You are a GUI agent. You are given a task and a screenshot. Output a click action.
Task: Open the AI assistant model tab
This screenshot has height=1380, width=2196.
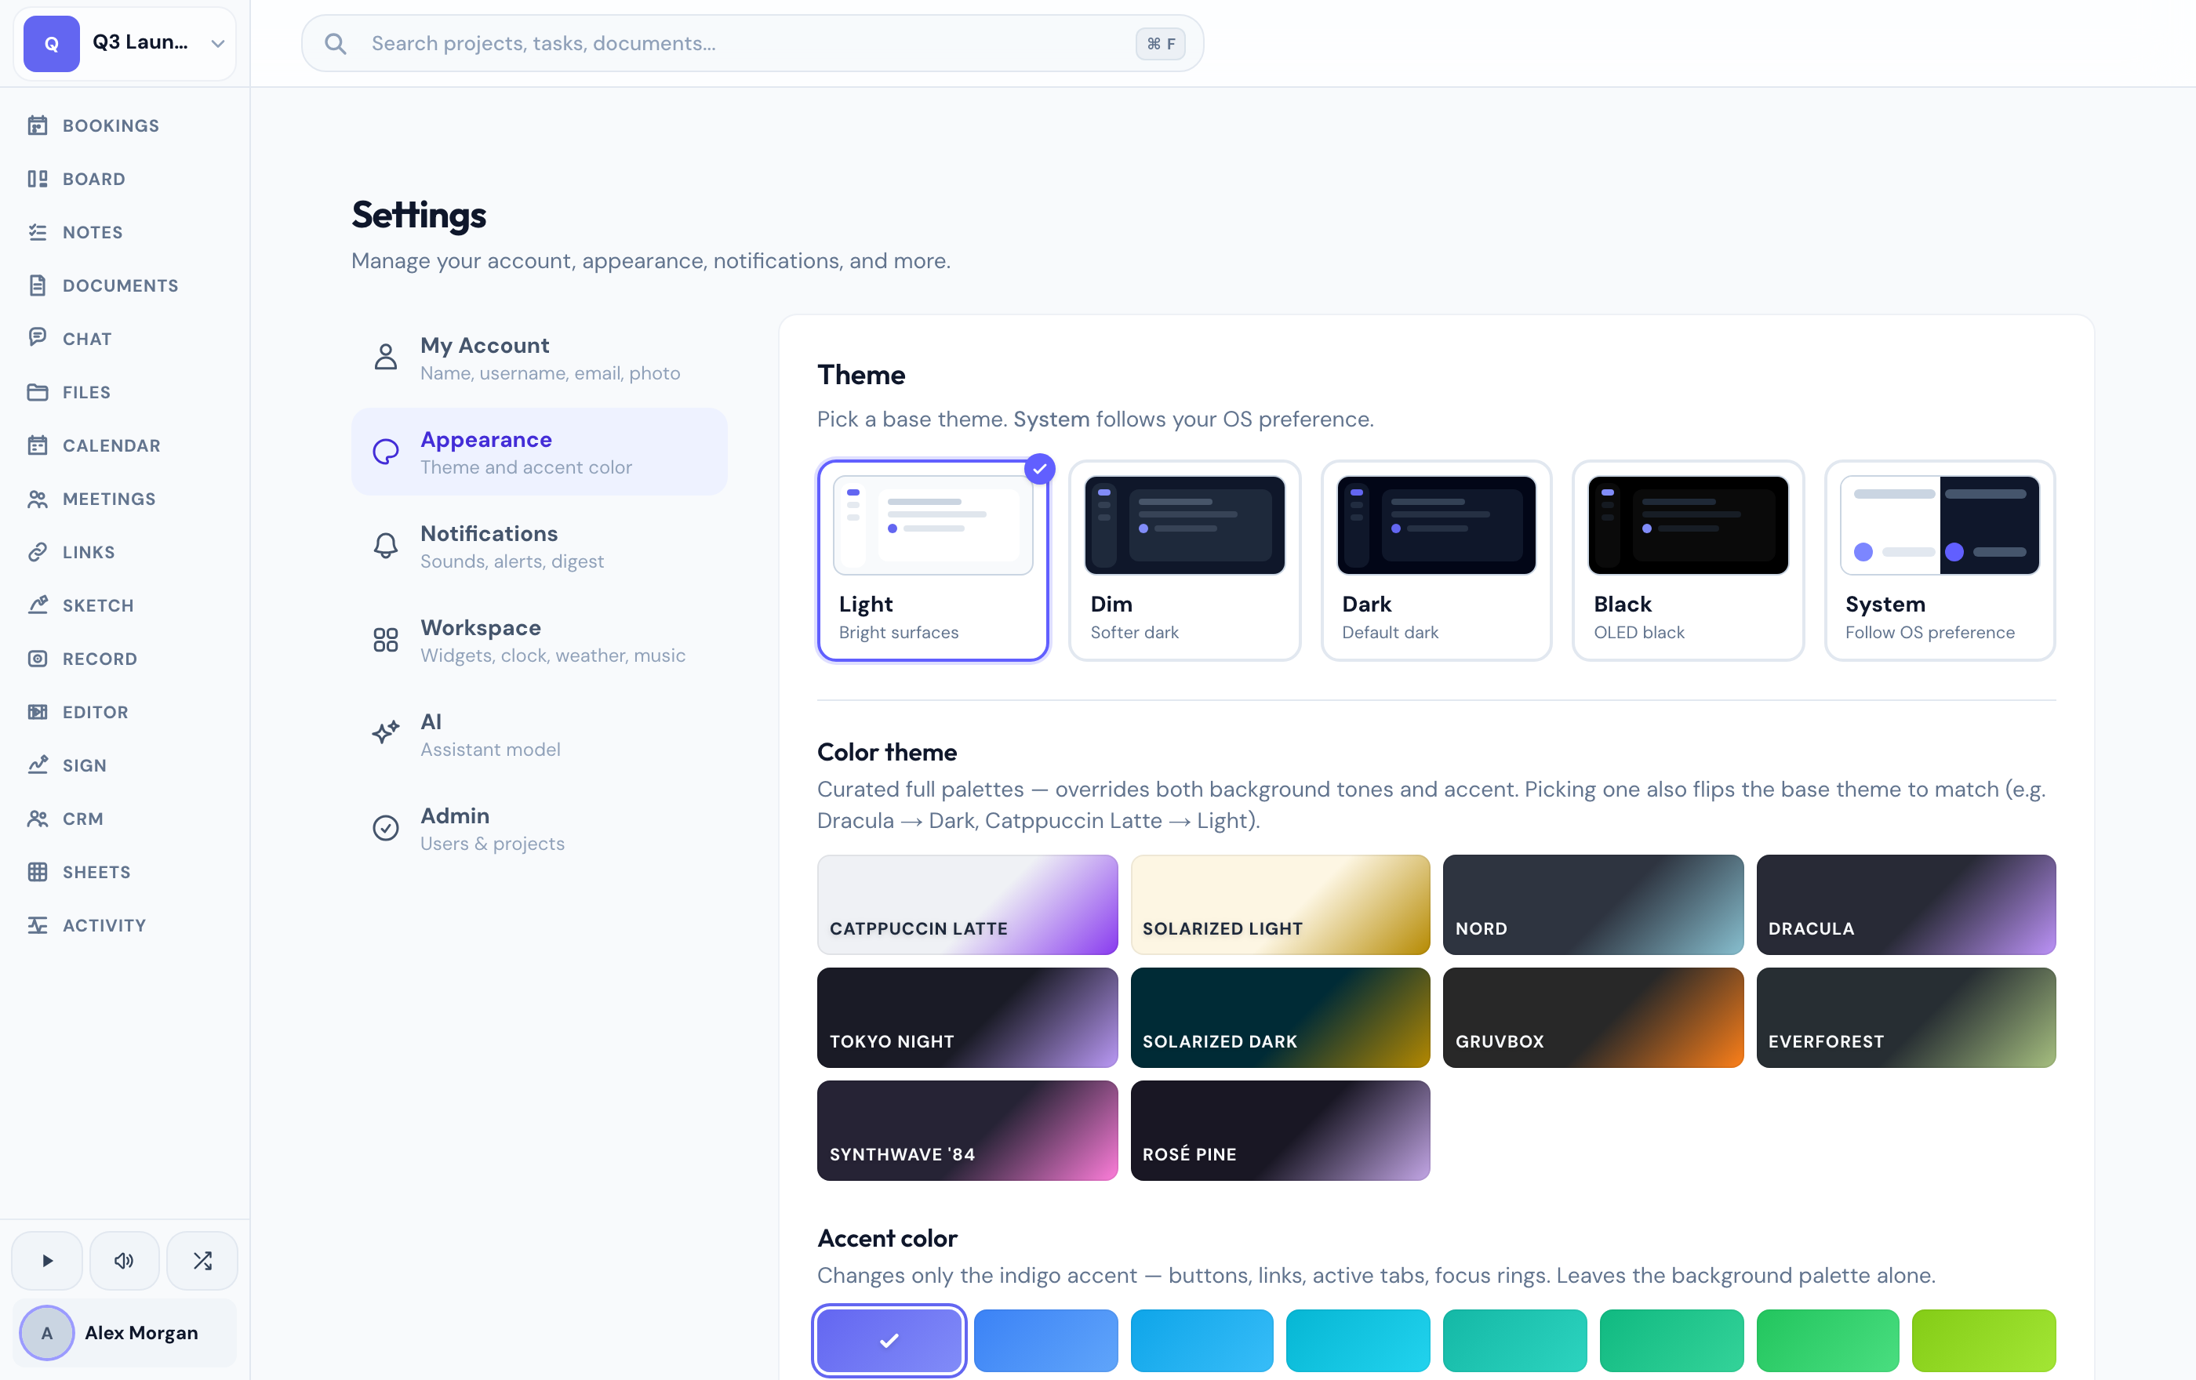(539, 734)
